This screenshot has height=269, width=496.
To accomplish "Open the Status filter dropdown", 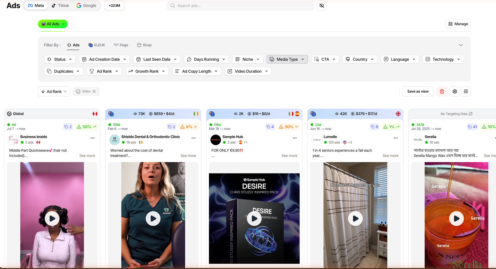I will 60,59.
